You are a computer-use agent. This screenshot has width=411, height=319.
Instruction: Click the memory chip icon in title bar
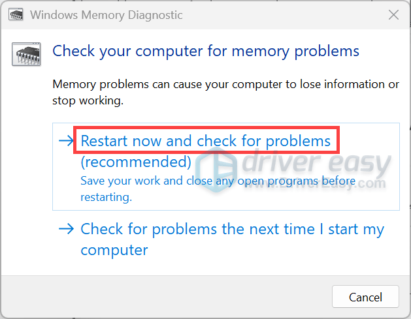click(x=16, y=14)
